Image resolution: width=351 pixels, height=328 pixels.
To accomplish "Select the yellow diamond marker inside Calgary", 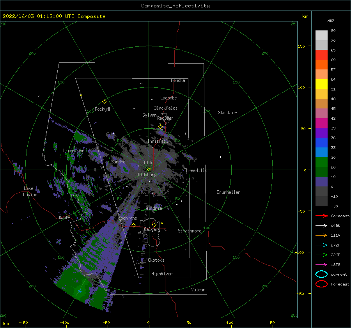I will tap(154, 225).
